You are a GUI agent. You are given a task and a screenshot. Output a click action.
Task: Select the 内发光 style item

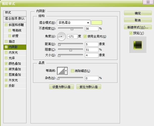[15, 53]
